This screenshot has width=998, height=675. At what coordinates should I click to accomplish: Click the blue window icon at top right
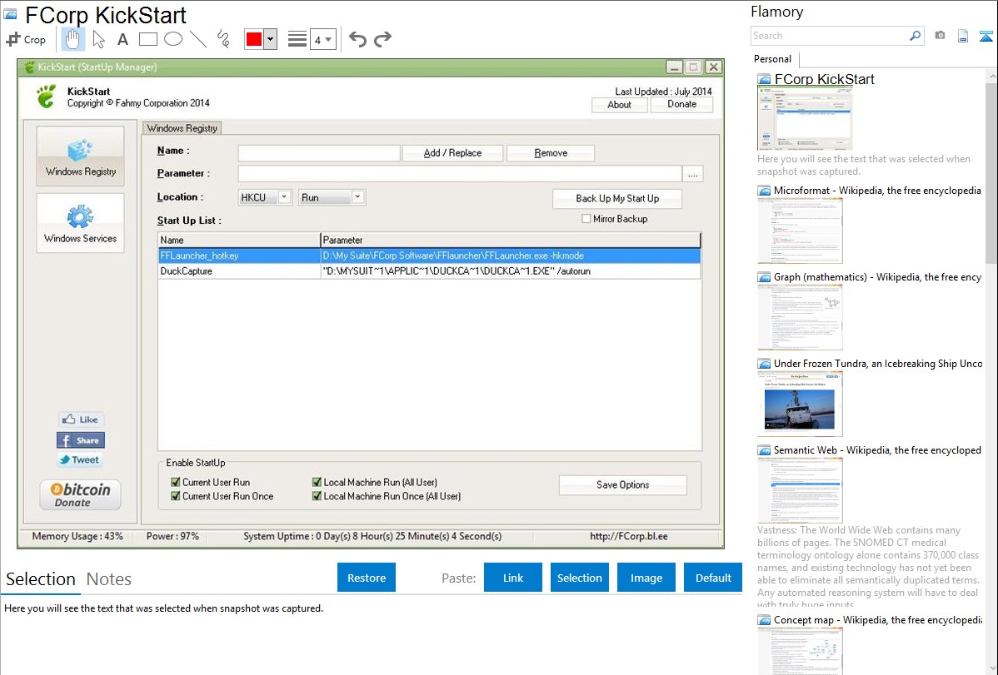click(x=986, y=36)
